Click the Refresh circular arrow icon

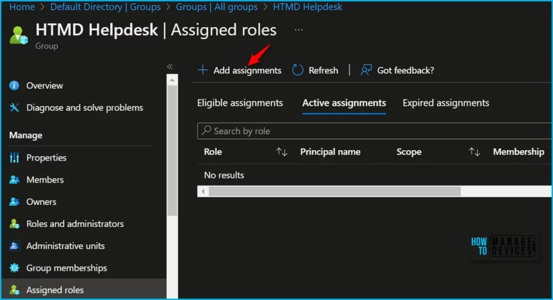click(298, 70)
